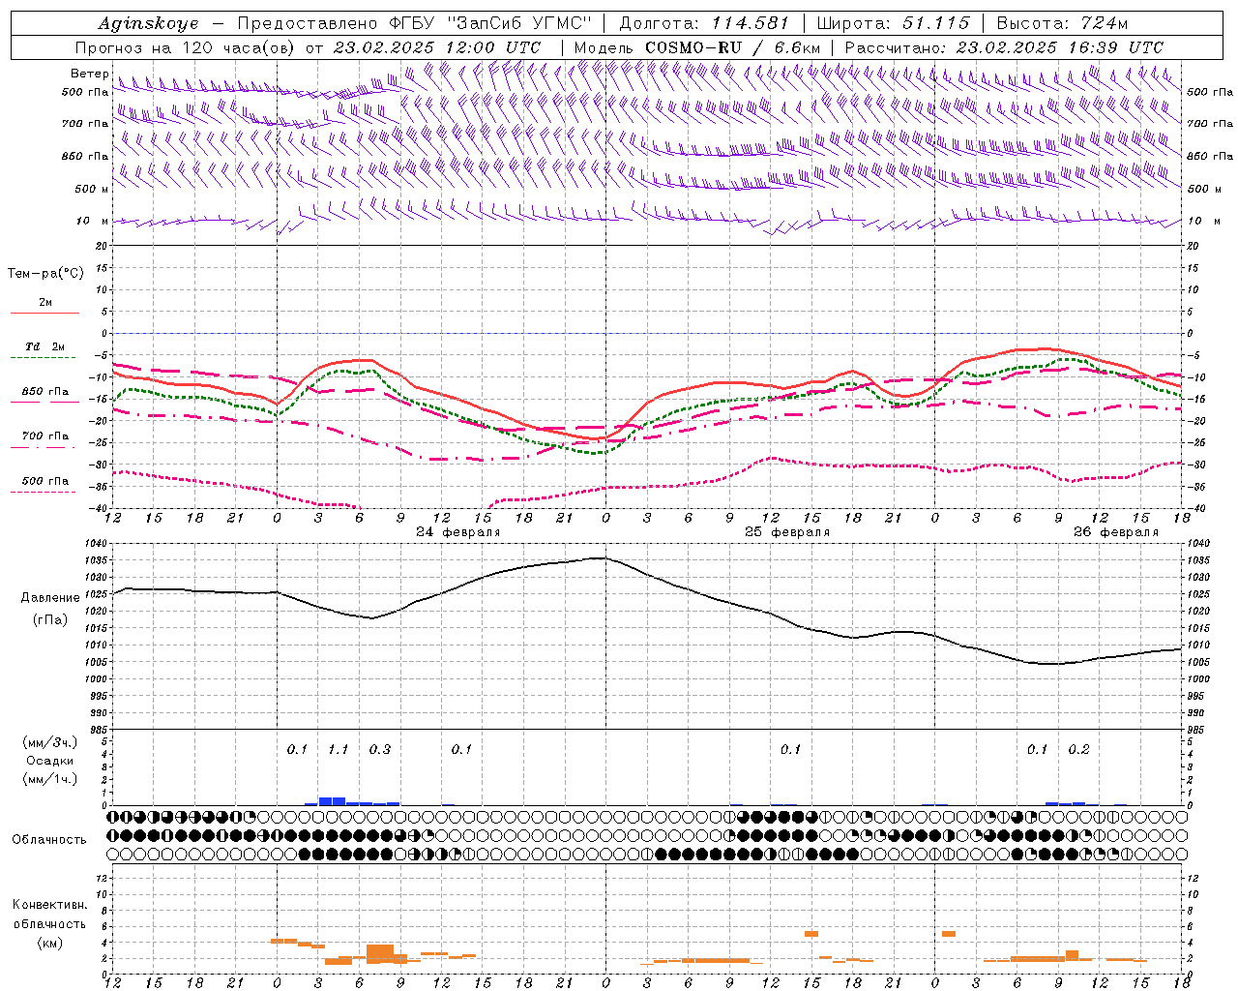Click the precipitation value 0.3
1238x991 pixels.
(380, 750)
